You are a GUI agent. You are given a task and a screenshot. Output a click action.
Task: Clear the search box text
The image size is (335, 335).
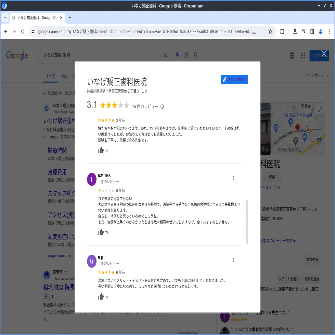(x=165, y=55)
